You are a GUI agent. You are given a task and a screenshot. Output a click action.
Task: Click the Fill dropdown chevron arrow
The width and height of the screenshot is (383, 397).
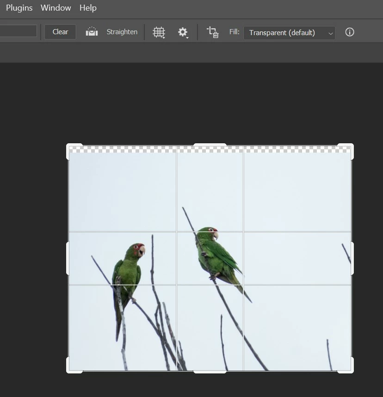click(330, 33)
